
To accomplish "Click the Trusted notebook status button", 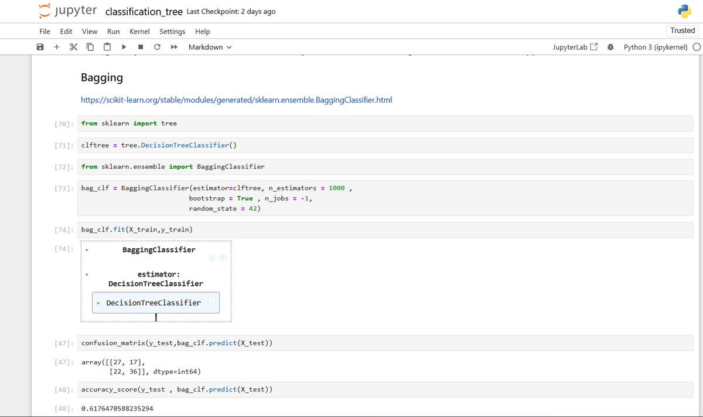I will 682,30.
